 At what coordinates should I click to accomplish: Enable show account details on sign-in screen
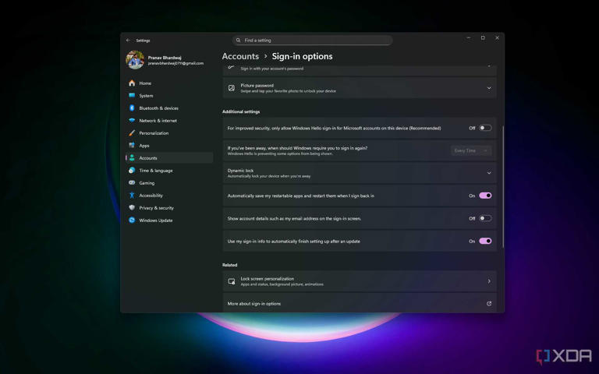[x=485, y=218]
